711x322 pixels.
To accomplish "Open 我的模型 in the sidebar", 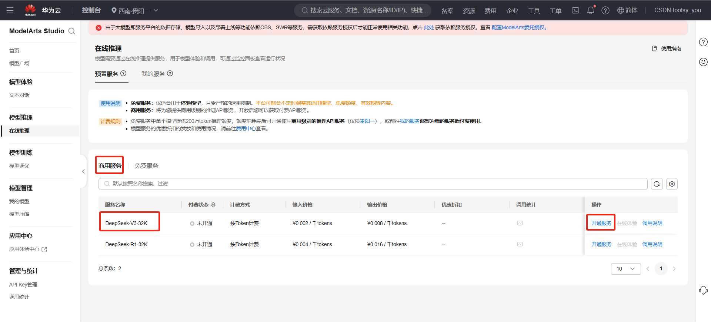I will [x=19, y=201].
